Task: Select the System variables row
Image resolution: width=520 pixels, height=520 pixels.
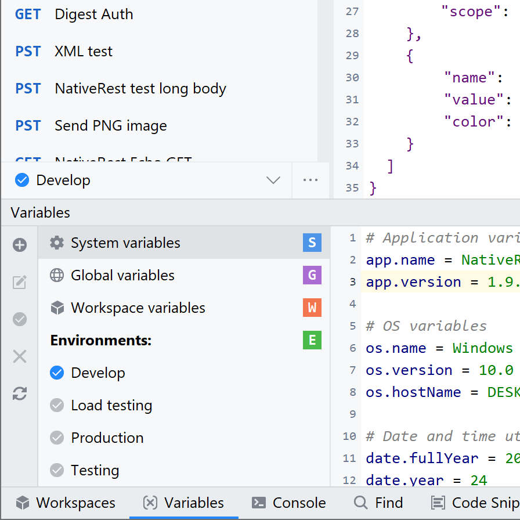Action: click(184, 243)
